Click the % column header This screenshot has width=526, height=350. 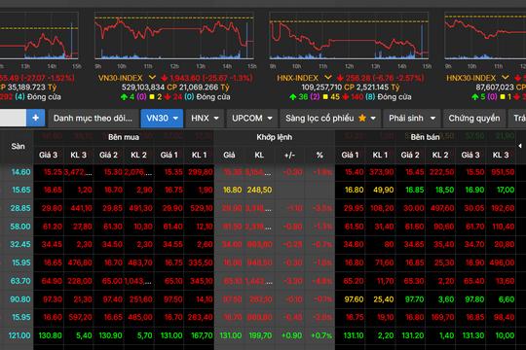(x=319, y=156)
